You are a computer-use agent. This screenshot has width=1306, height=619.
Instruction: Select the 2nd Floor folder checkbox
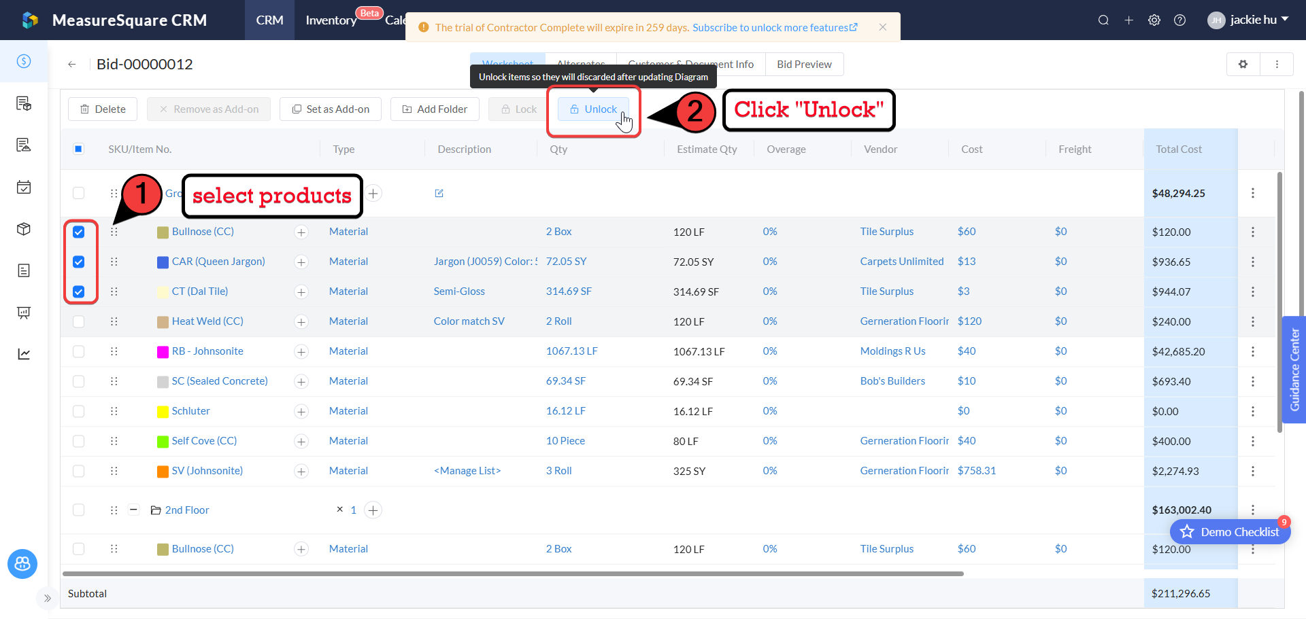point(79,510)
